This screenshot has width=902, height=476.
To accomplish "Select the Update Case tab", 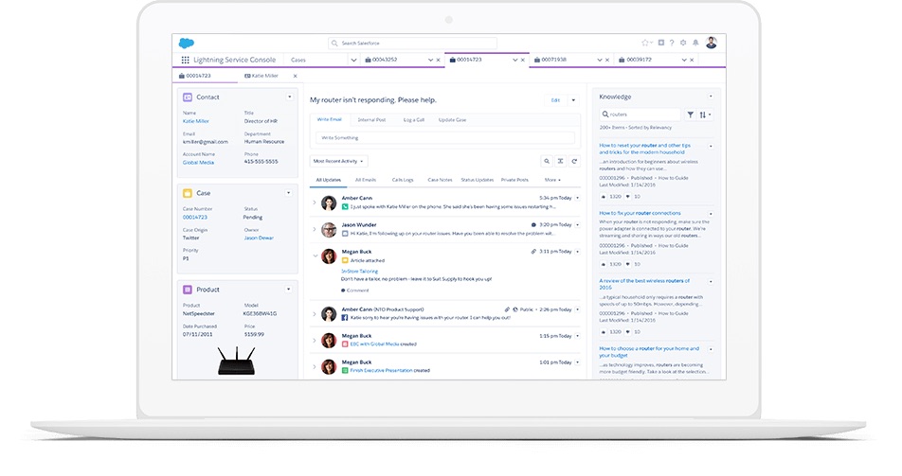I will tap(452, 120).
